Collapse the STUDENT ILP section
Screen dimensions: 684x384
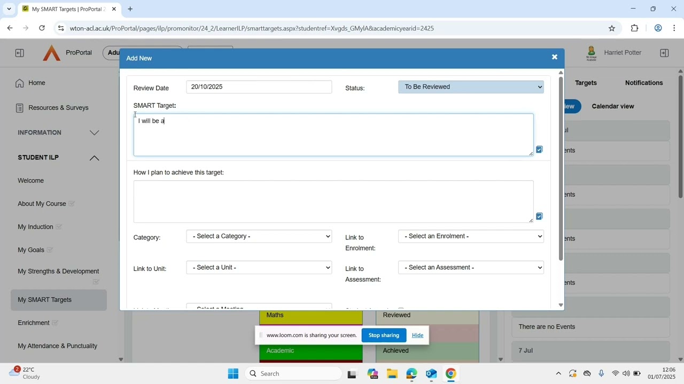tap(95, 158)
